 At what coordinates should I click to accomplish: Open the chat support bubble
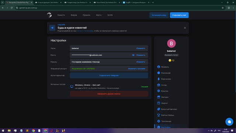[x=229, y=122]
